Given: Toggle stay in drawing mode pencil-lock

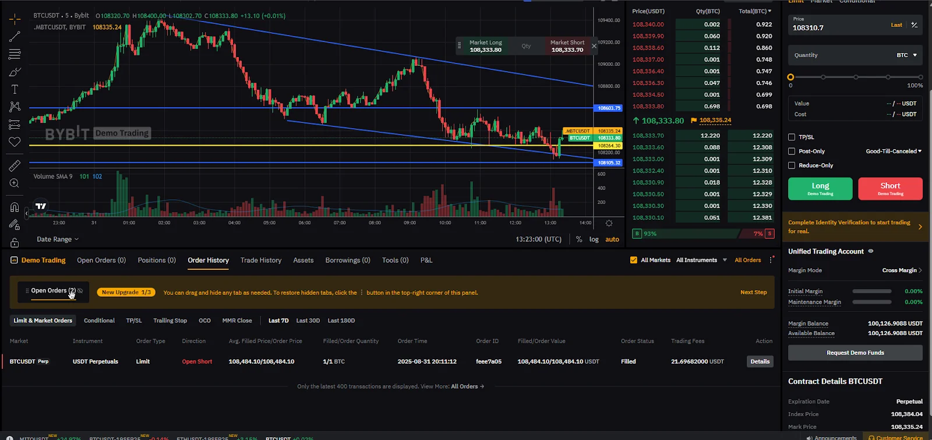Looking at the screenshot, I should (x=15, y=225).
